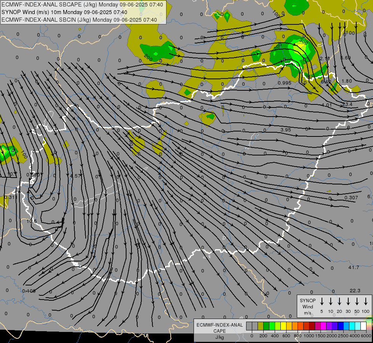Pick the deep blue swatch left of 2500
Image resolution: width=373 pixels, height=343 pixels.
[x=340, y=326]
